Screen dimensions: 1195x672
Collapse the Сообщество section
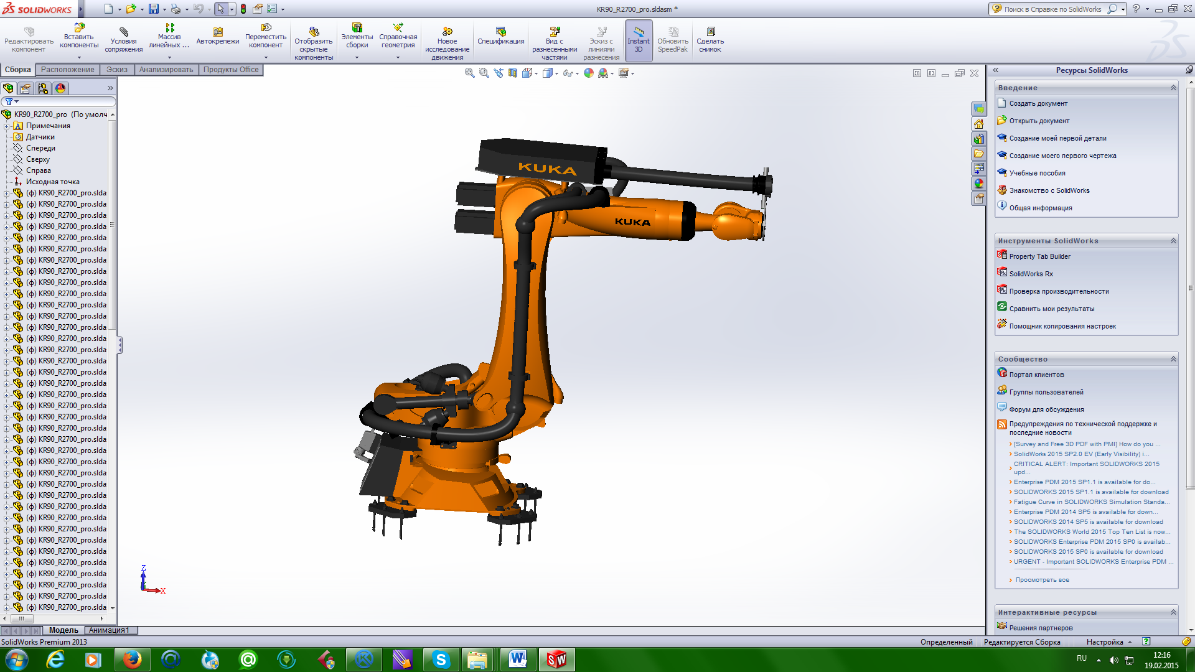click(1173, 359)
